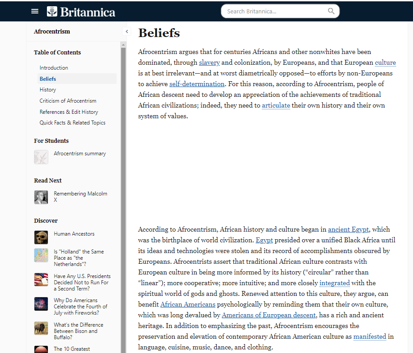Open the Fourth of July Fireworks article

[x=80, y=307]
